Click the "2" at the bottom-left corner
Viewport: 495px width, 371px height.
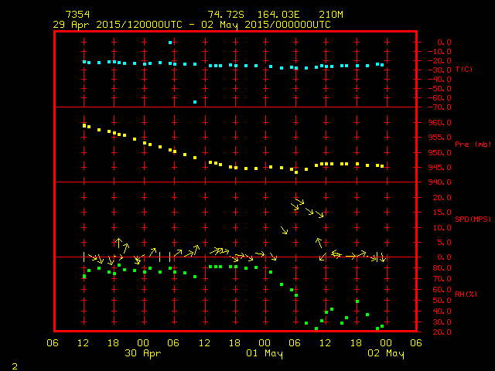coord(15,366)
